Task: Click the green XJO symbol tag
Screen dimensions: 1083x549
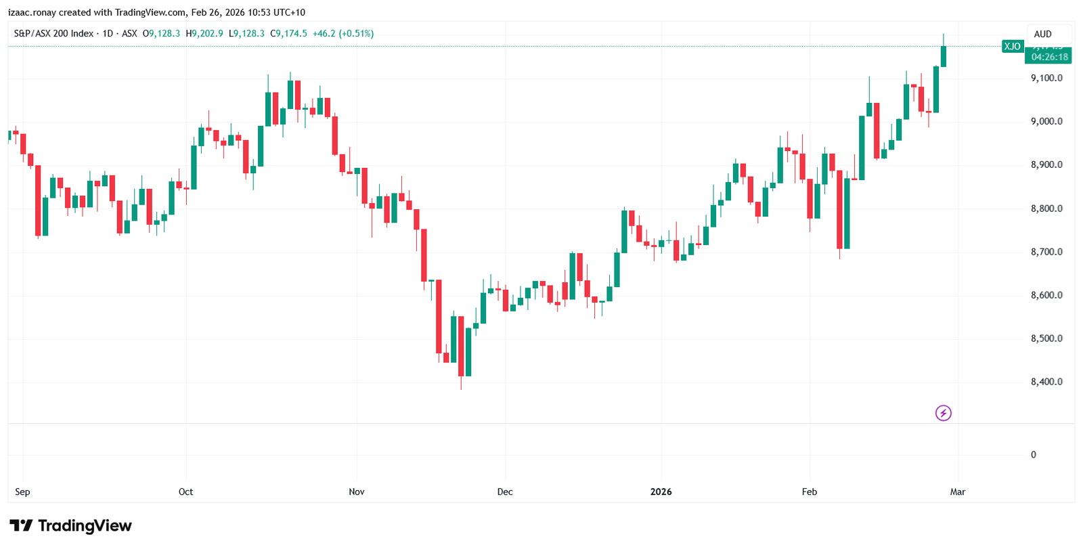Action: (1012, 47)
